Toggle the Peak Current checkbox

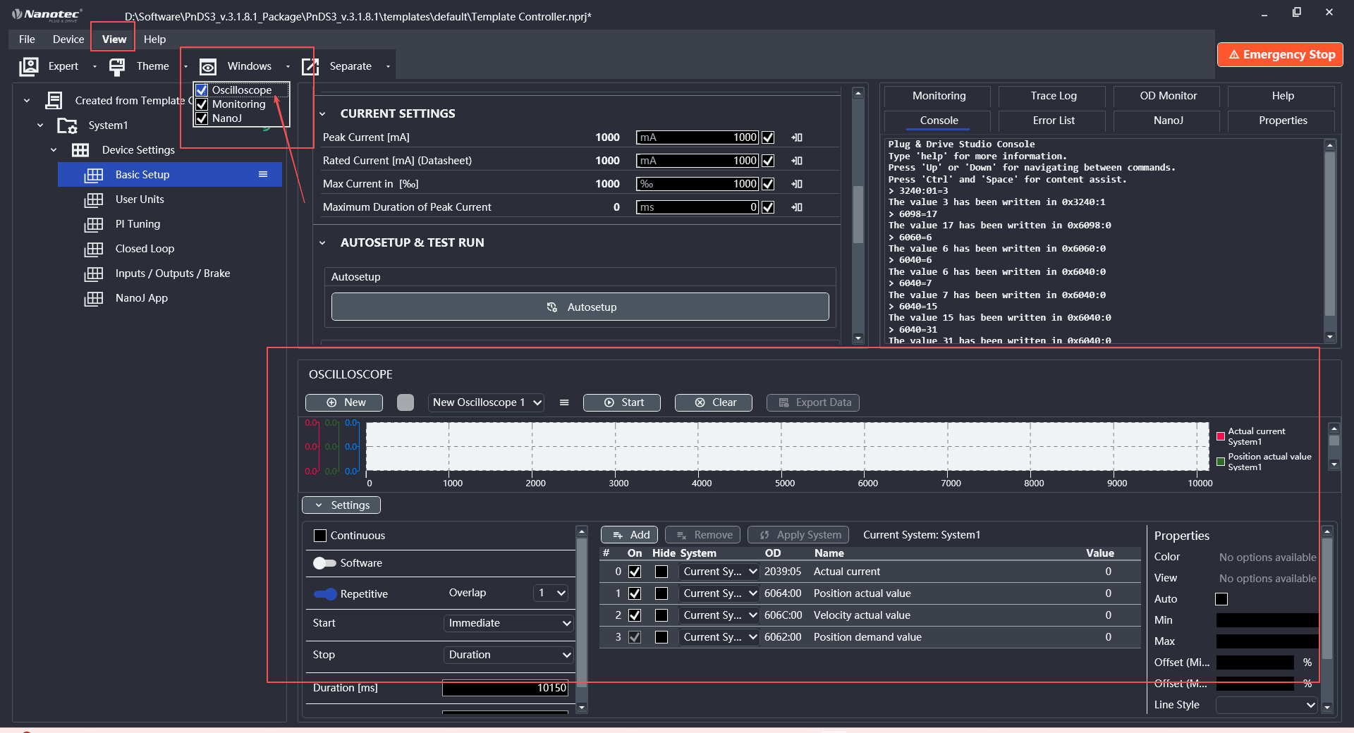tap(768, 137)
